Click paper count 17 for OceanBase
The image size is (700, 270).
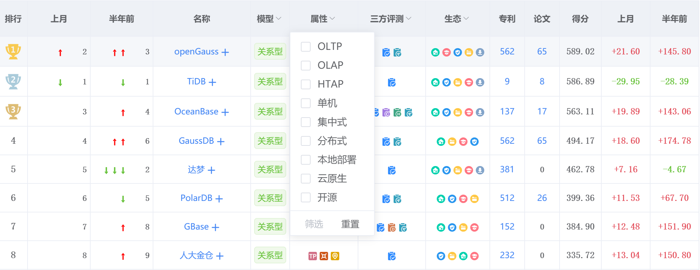(542, 112)
